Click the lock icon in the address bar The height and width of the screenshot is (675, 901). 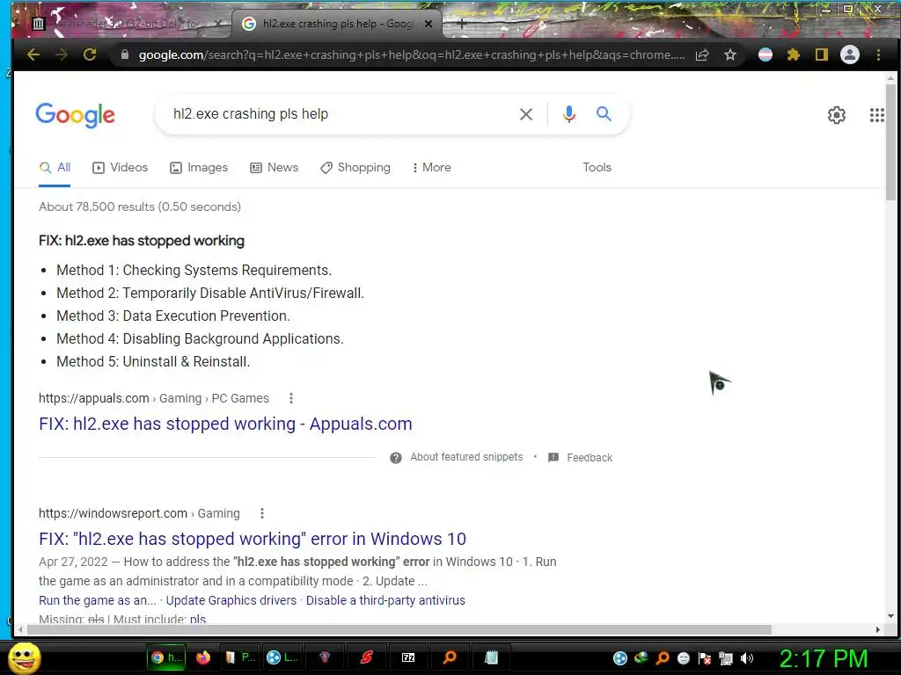[125, 54]
